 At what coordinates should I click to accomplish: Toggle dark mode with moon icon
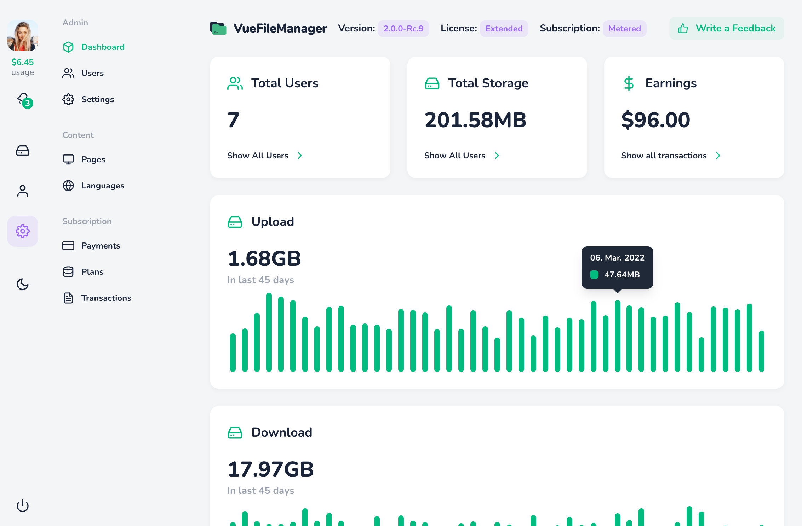coord(23,284)
